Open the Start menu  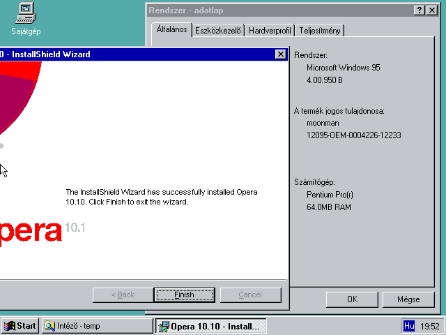20,326
